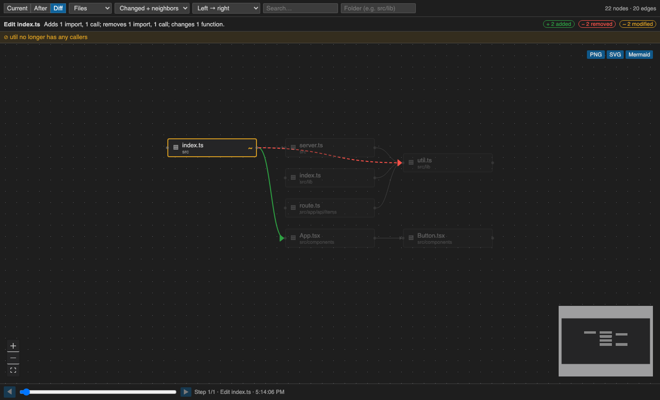The width and height of the screenshot is (660, 400).
Task: Click file icon on highlighted index.ts node
Action: [176, 147]
